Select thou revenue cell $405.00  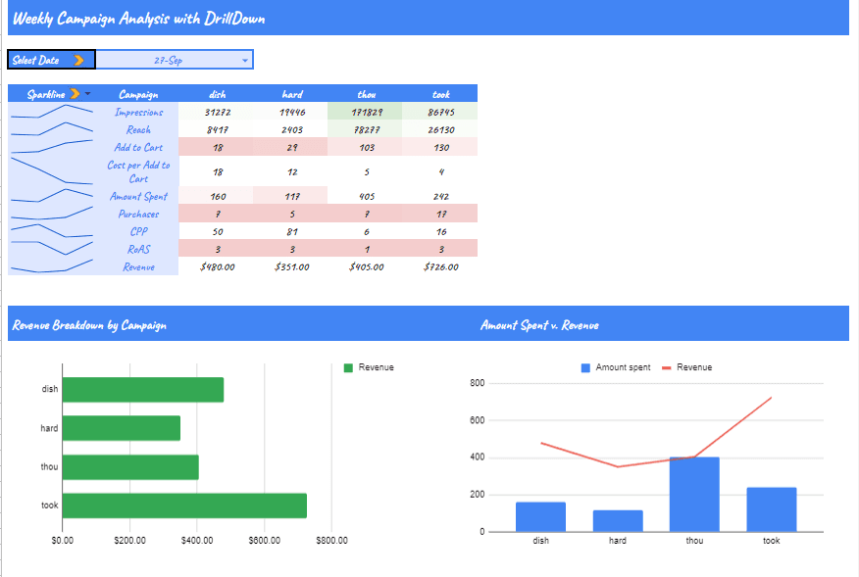pyautogui.click(x=367, y=266)
